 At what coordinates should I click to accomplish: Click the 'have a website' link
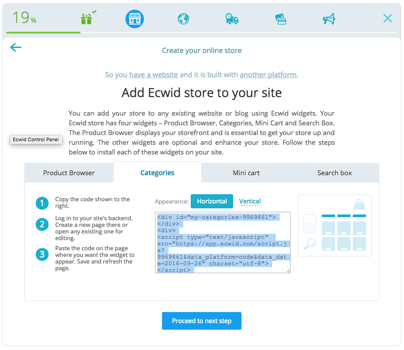(x=154, y=75)
